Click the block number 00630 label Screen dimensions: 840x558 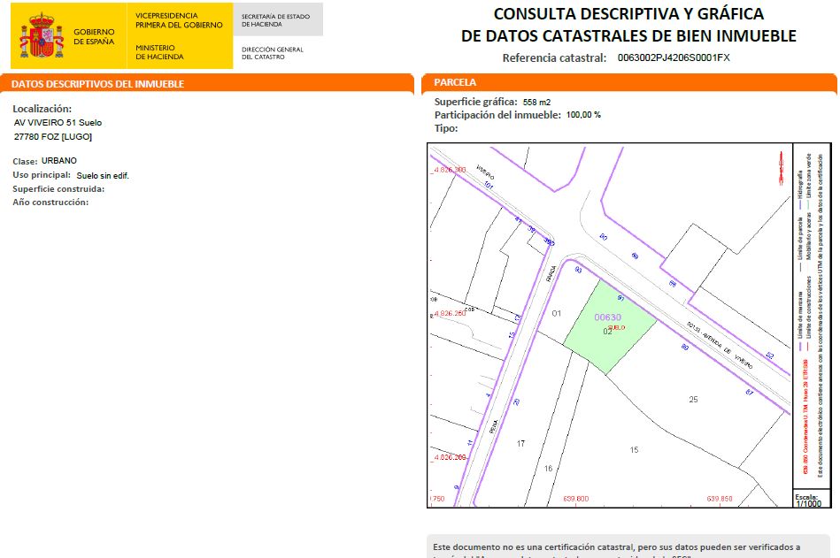[x=607, y=317]
